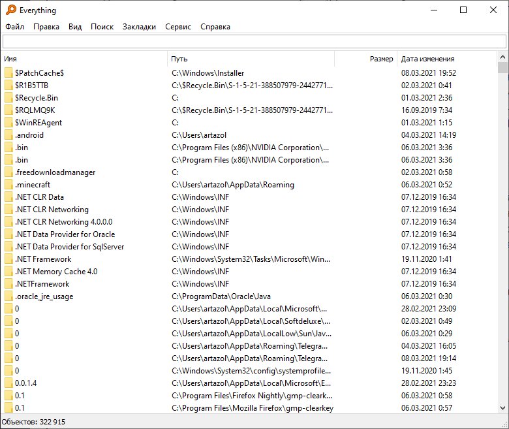This screenshot has height=429, width=509.
Task: Open the Закладки menu
Action: [139, 27]
